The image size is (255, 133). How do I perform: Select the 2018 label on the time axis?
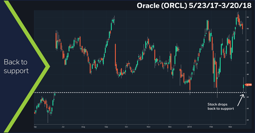tap(189, 126)
